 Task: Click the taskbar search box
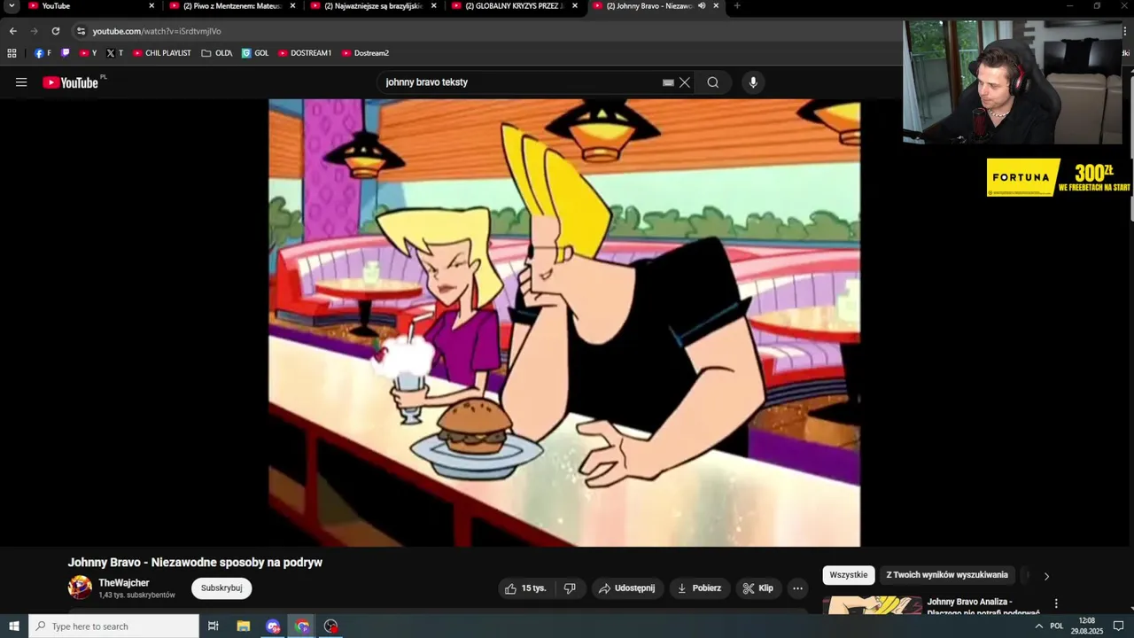point(114,626)
